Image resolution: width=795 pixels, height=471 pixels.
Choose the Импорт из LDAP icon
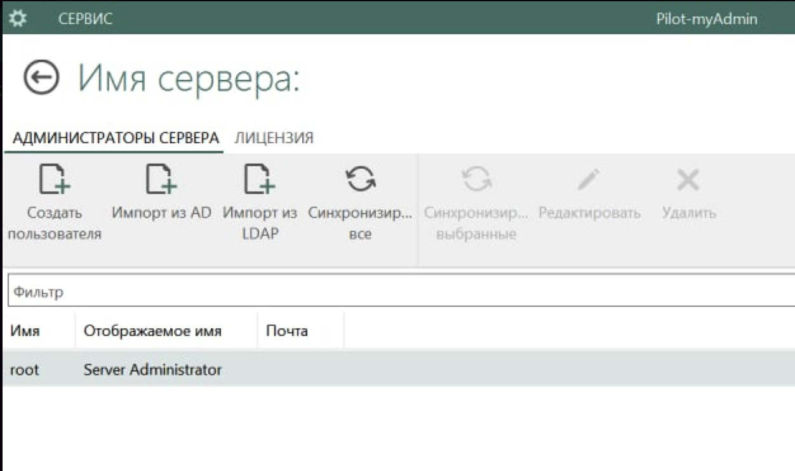[260, 179]
